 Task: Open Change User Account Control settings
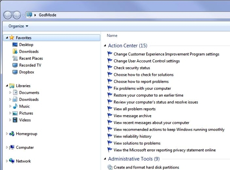point(147,61)
